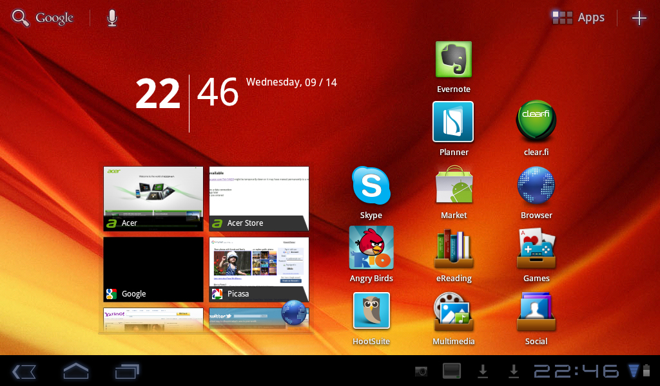Open the Evernote app
The height and width of the screenshot is (386, 660).
(454, 60)
